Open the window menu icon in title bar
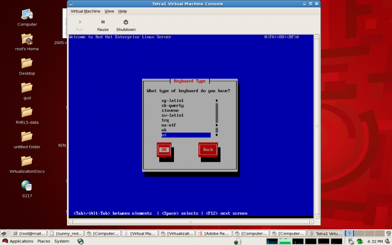The height and width of the screenshot is (245, 392). tap(71, 4)
